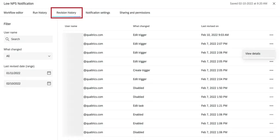Open more options for Edit task row

[271, 106]
